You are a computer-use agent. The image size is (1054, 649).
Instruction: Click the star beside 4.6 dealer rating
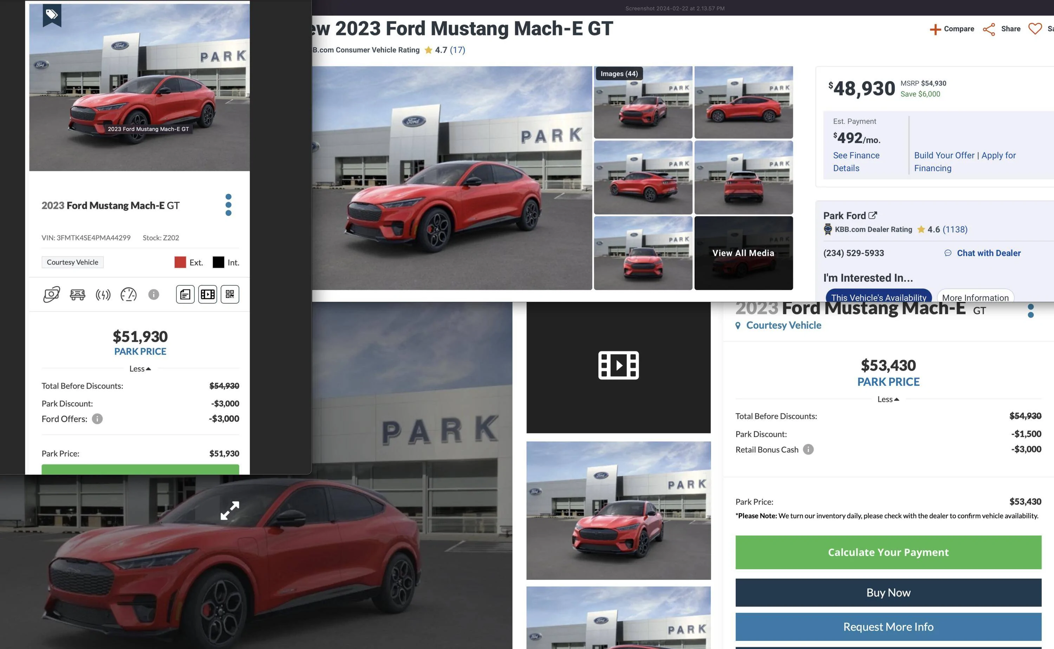coord(921,230)
